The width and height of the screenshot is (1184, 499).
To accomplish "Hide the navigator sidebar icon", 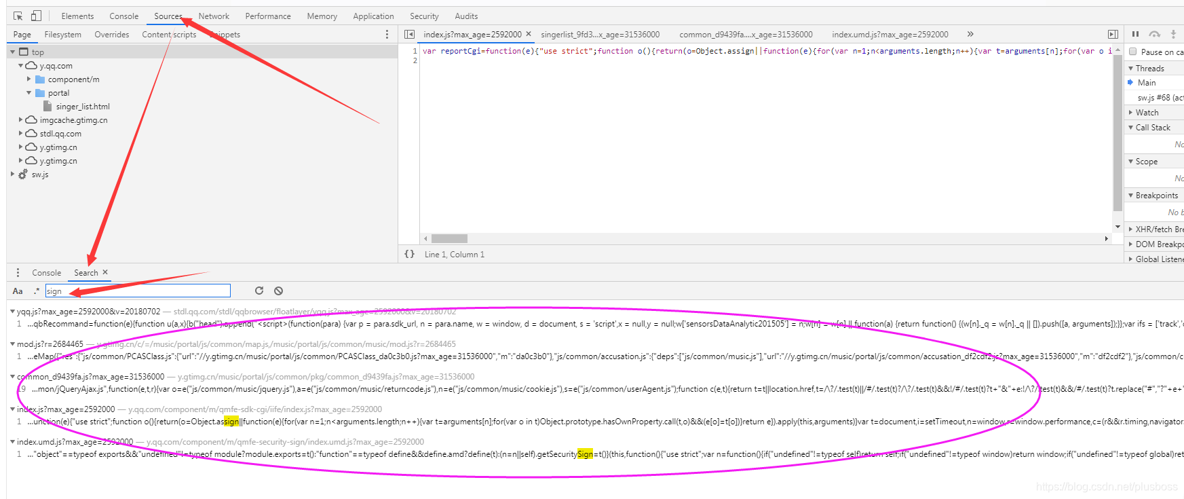I will pyautogui.click(x=409, y=35).
